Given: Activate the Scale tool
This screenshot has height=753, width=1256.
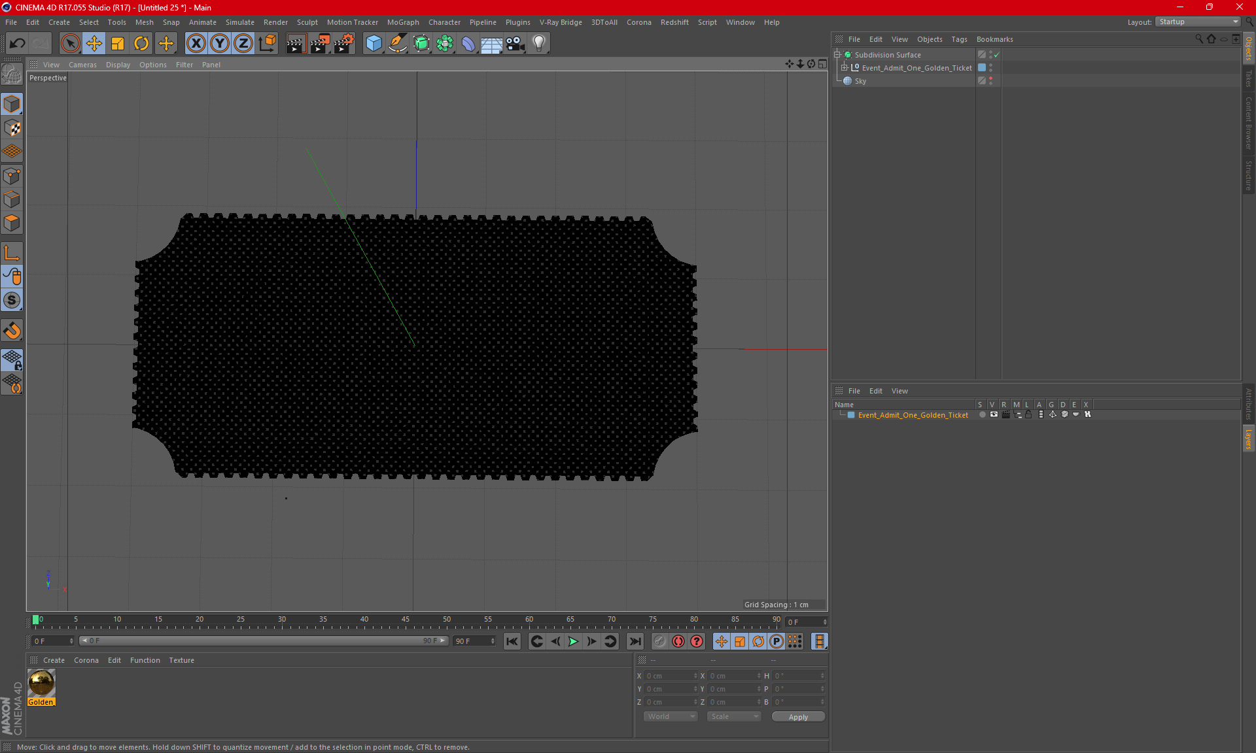Looking at the screenshot, I should (118, 44).
